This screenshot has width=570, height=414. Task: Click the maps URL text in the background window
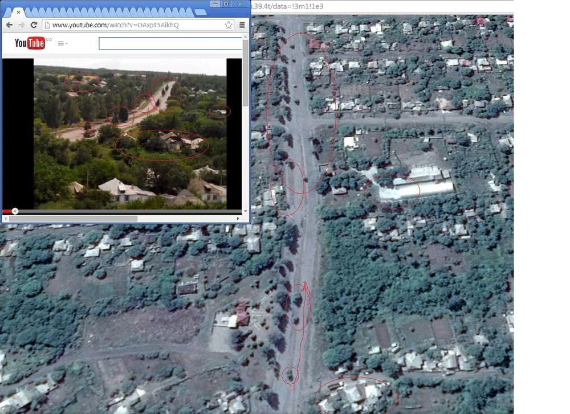[x=287, y=6]
